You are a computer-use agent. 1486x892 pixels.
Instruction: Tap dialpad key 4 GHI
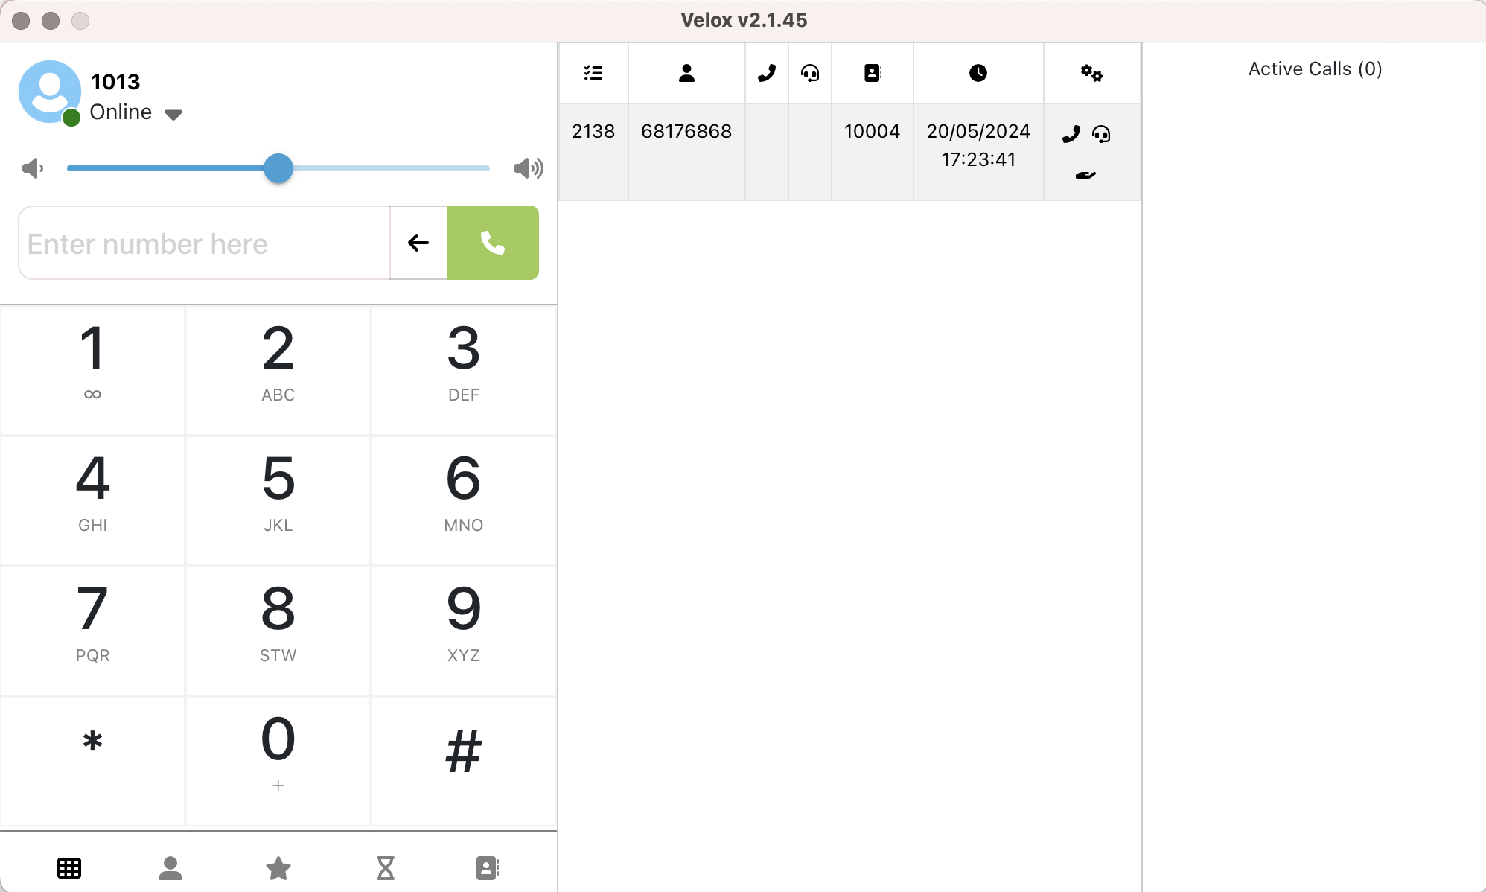[x=92, y=500]
